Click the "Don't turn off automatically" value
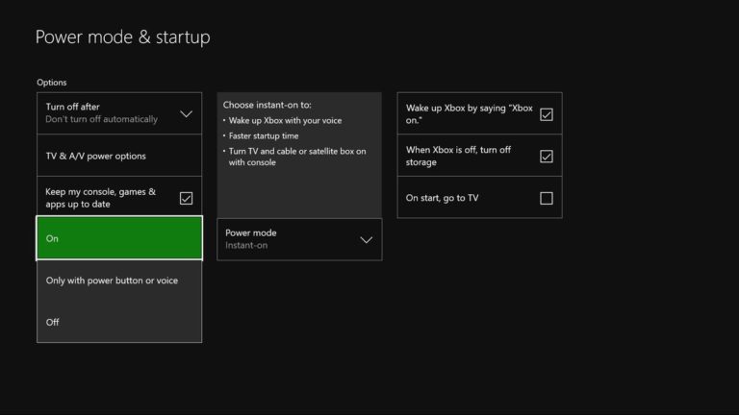739x415 pixels. [102, 120]
